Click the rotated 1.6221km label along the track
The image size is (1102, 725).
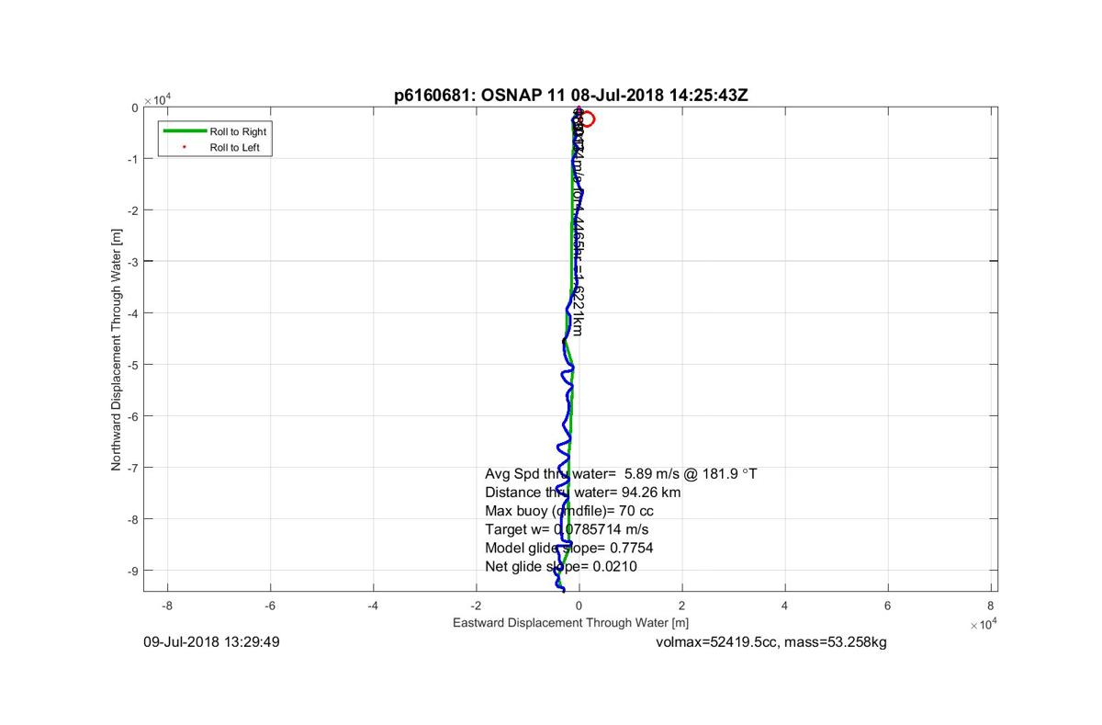coord(578,304)
